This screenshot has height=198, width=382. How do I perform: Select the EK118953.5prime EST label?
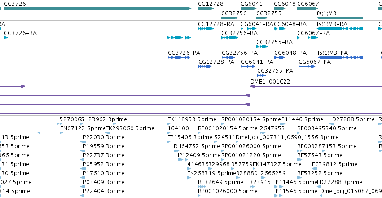(x=192, y=119)
